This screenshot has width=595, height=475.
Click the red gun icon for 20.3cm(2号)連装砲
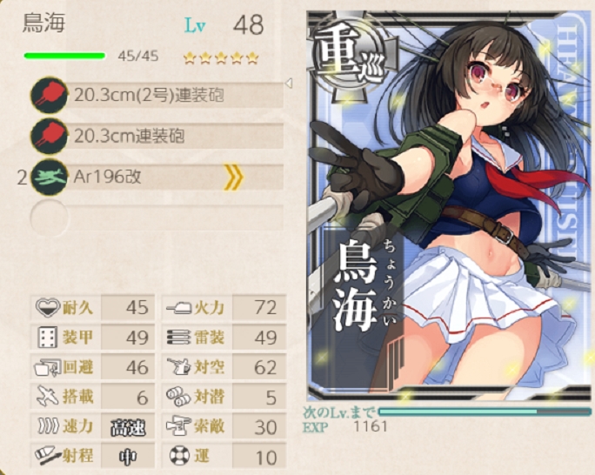coord(49,95)
